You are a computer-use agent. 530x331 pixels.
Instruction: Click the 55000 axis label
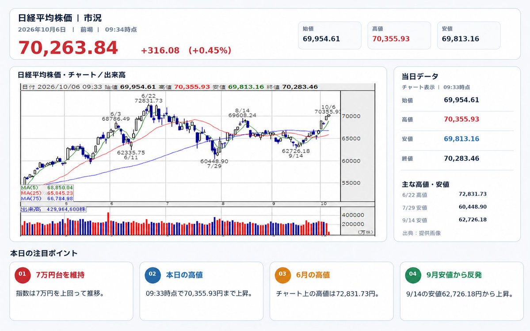(x=351, y=183)
